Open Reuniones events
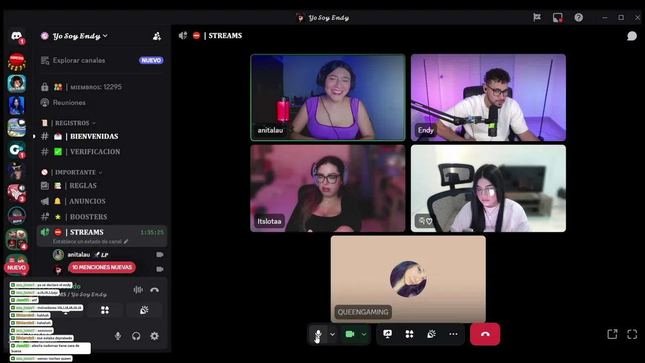The height and width of the screenshot is (363, 645). point(69,102)
